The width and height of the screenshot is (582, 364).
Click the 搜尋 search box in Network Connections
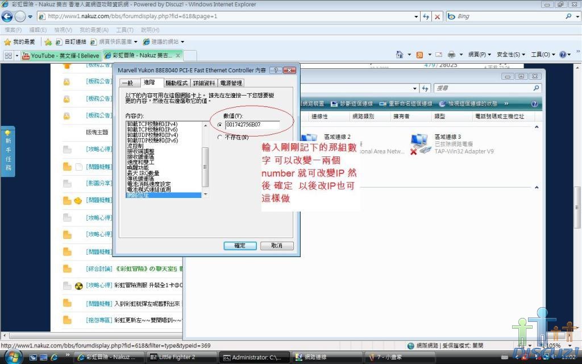(x=483, y=88)
